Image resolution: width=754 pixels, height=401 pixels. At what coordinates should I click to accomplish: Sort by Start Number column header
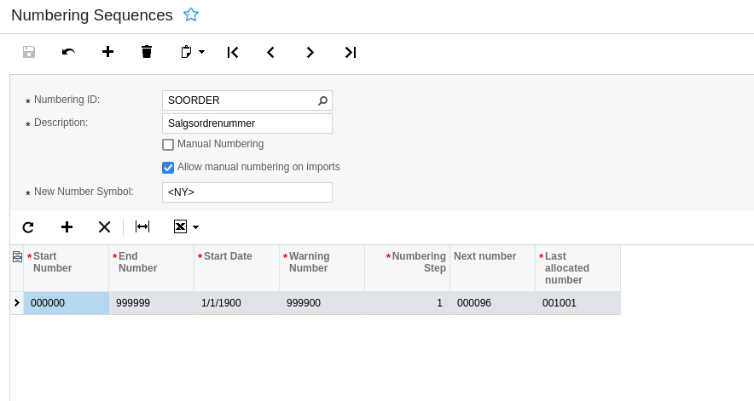point(67,268)
